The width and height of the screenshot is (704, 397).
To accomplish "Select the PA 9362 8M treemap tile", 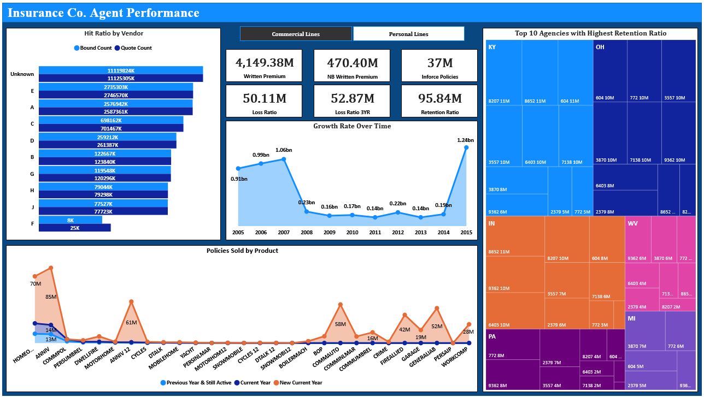I will 512,375.
